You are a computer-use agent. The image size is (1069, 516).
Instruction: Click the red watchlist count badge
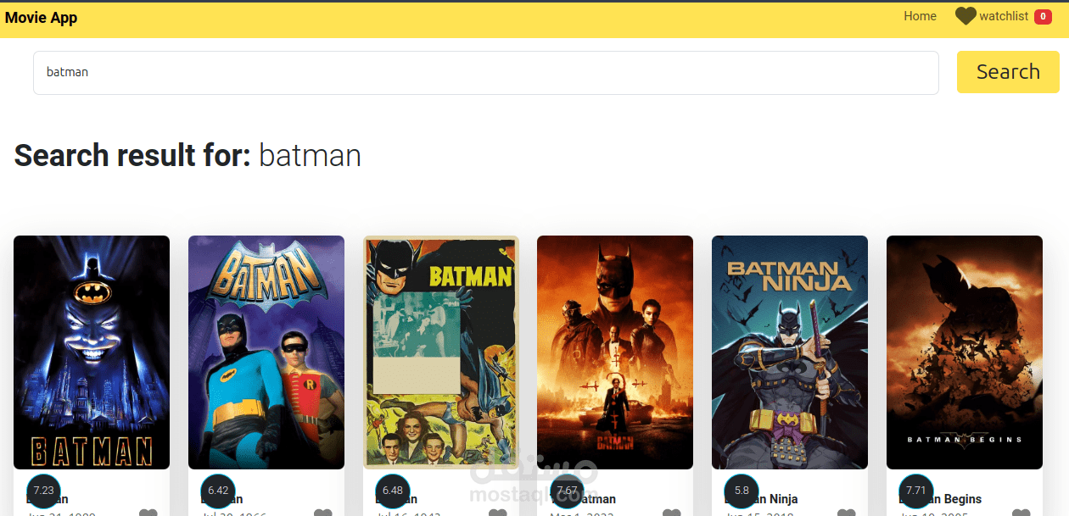(x=1043, y=17)
